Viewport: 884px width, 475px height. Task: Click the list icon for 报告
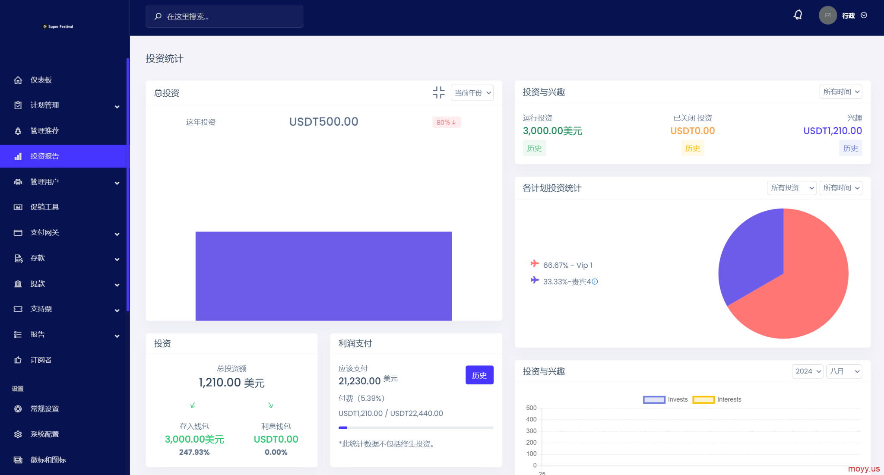(18, 335)
